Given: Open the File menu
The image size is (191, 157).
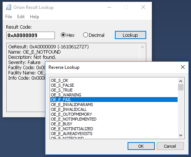Looking at the screenshot, I should (x=9, y=17).
